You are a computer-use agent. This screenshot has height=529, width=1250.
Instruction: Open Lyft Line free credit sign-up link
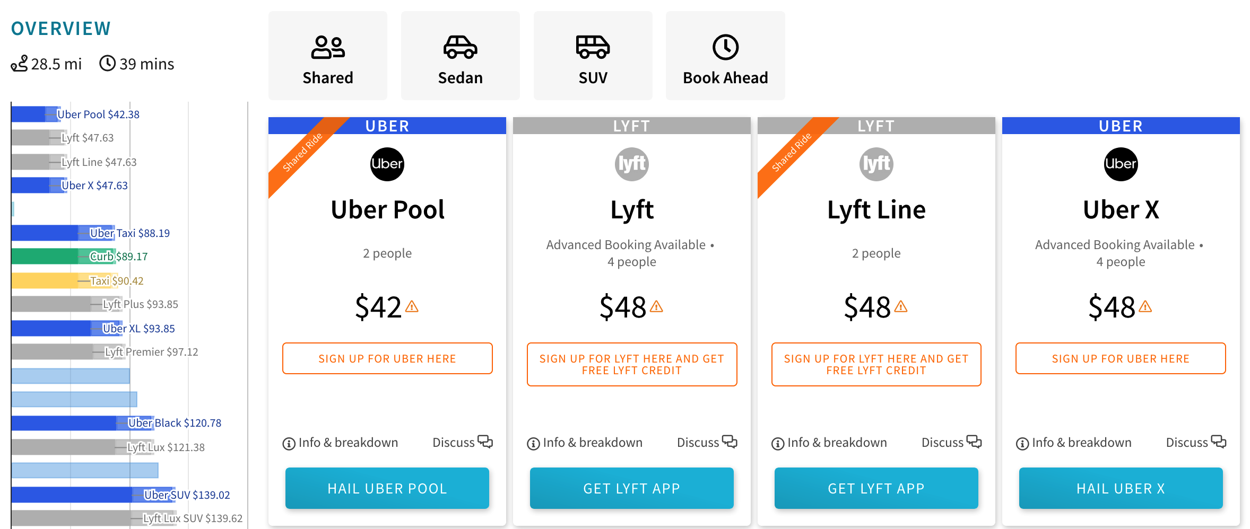point(876,365)
